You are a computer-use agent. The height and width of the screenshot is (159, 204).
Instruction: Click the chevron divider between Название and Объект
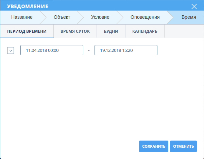click(43, 17)
